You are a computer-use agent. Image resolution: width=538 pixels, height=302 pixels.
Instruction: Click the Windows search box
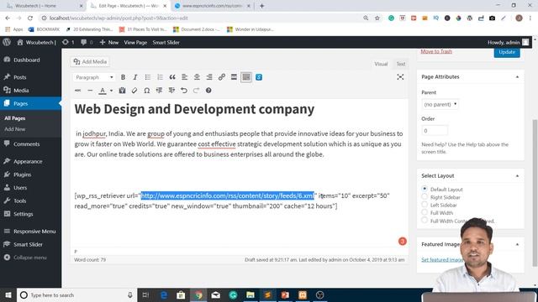pyautogui.click(x=76, y=295)
